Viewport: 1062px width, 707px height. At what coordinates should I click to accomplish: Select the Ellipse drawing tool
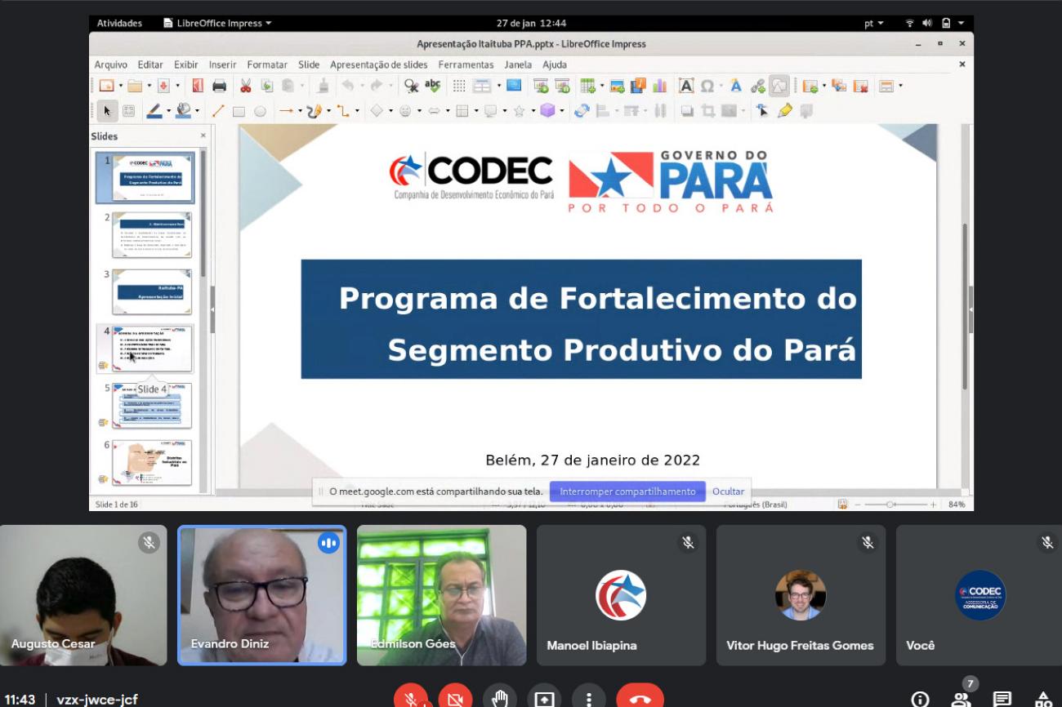(260, 110)
